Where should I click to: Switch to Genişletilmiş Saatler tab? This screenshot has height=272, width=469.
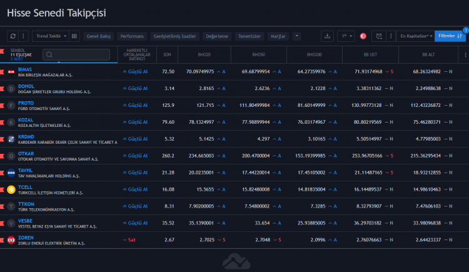click(x=174, y=36)
